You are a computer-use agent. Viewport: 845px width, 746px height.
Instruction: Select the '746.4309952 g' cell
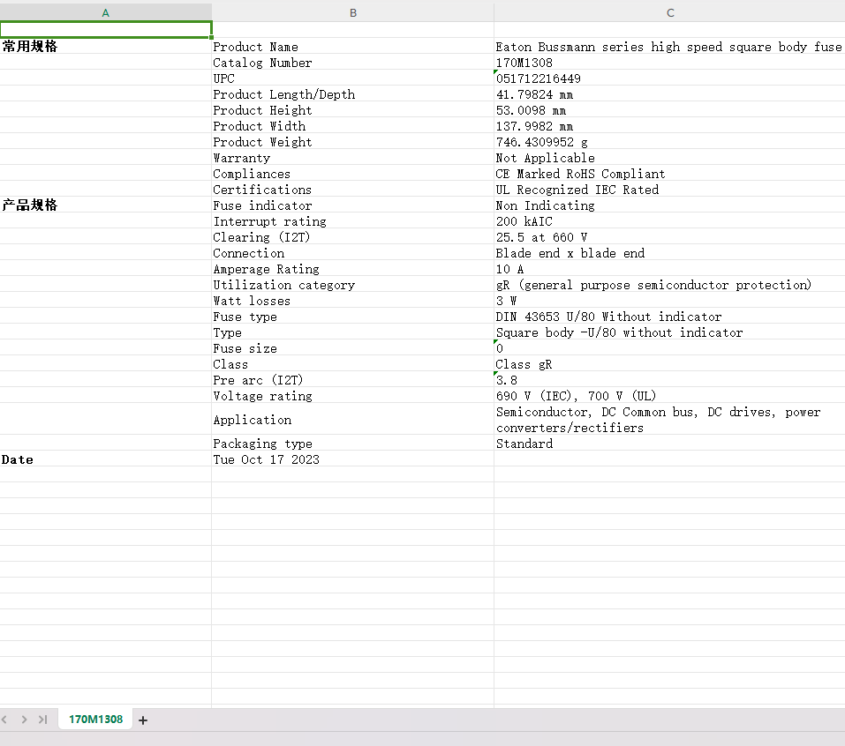pos(669,142)
